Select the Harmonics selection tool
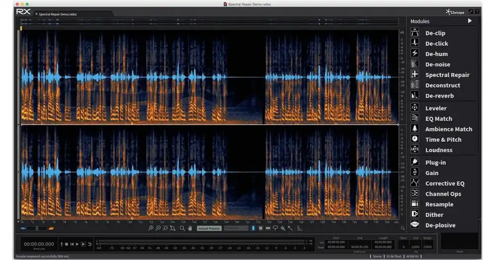This screenshot has width=495, height=260. (x=299, y=228)
